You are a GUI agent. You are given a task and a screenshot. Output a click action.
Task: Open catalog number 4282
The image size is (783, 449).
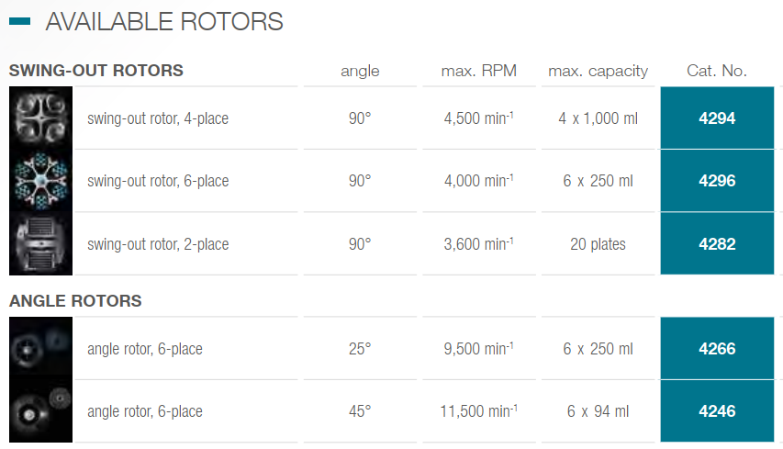pyautogui.click(x=717, y=244)
